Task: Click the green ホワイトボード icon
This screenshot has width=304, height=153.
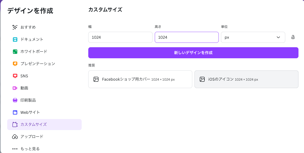Action: 15,51
